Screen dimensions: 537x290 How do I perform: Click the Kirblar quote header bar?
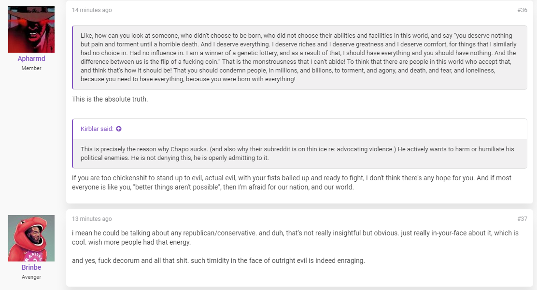300,129
